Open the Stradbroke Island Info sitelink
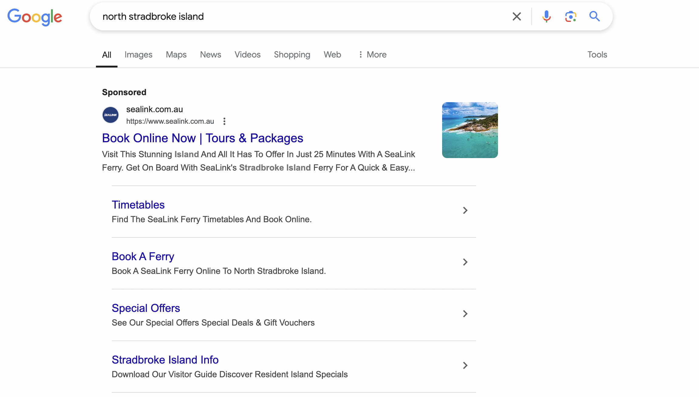699x397 pixels. click(x=165, y=360)
